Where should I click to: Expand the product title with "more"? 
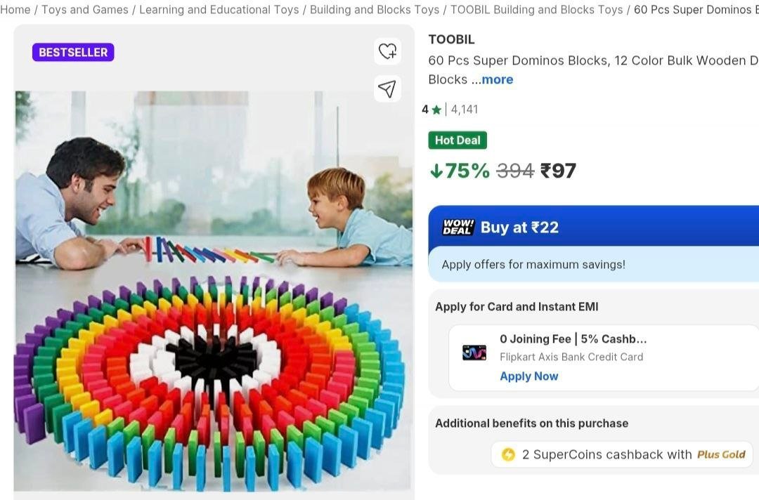(497, 79)
